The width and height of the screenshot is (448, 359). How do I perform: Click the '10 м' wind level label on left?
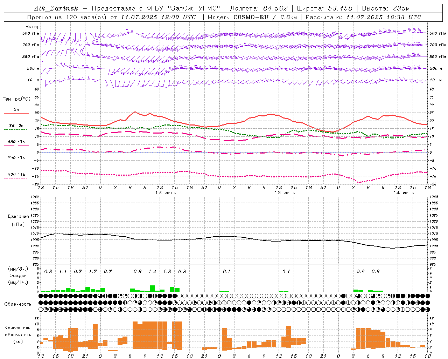point(34,80)
